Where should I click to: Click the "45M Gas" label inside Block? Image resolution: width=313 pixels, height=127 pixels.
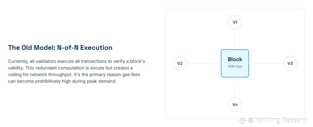235,66
